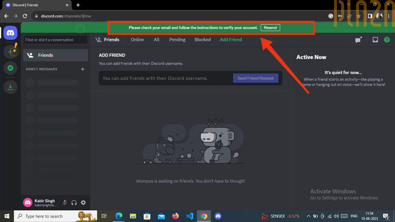Expand system tray hidden icons chevron
Screen dimensions: 395x222
(308, 216)
